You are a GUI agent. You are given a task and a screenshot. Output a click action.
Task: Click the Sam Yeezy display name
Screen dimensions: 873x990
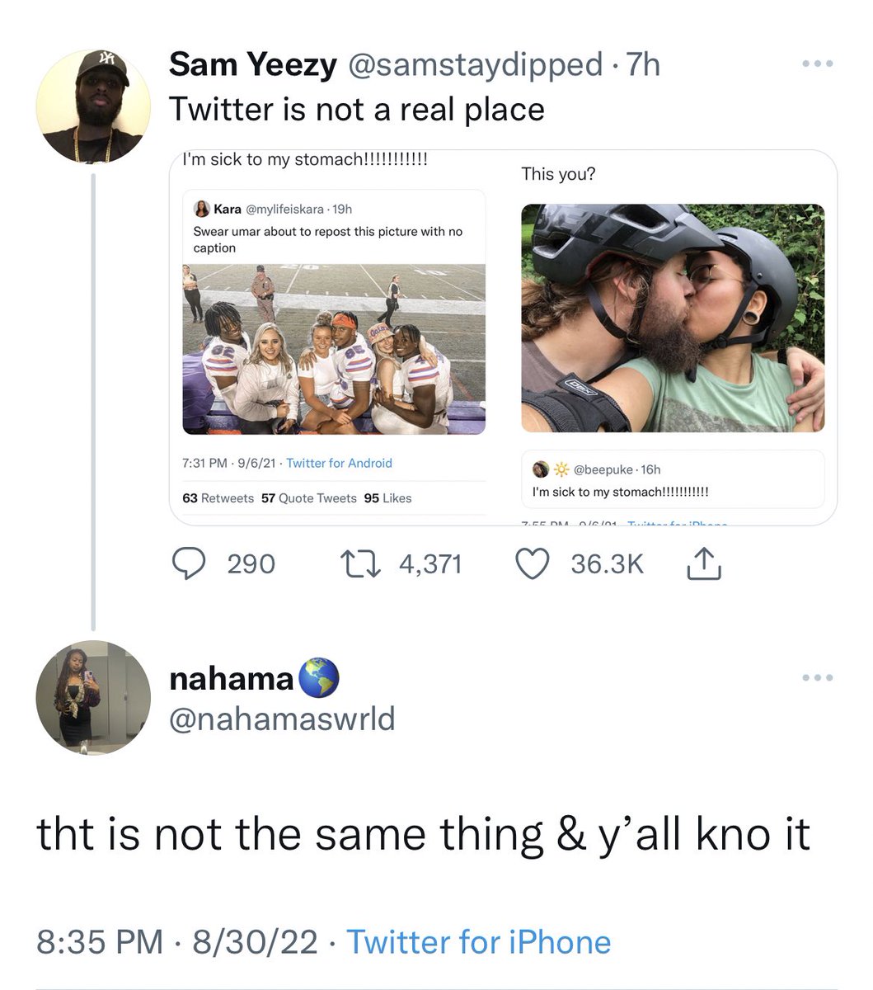click(x=252, y=65)
